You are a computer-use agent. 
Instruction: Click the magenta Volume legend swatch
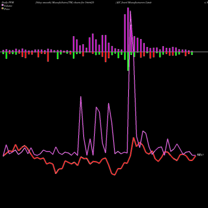click(2, 5)
